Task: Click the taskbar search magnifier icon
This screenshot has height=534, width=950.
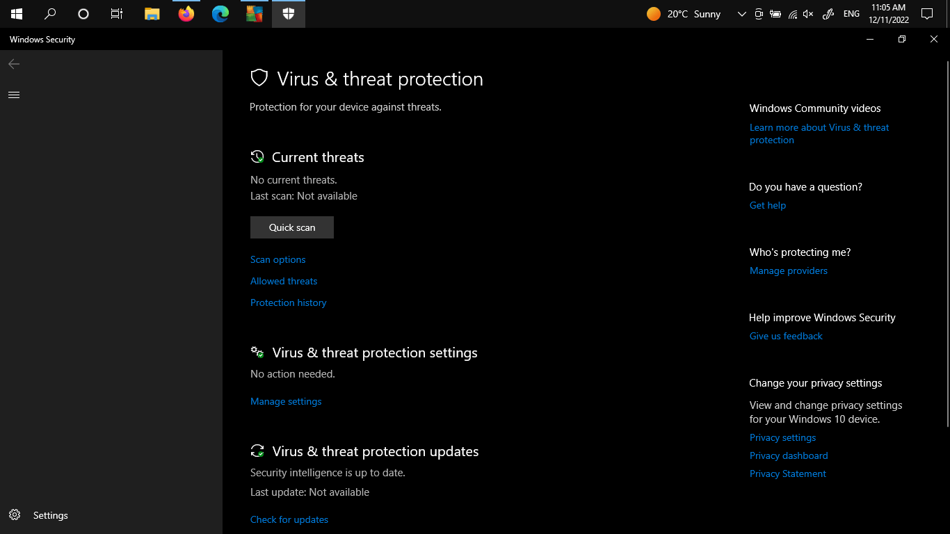Action: 50,14
